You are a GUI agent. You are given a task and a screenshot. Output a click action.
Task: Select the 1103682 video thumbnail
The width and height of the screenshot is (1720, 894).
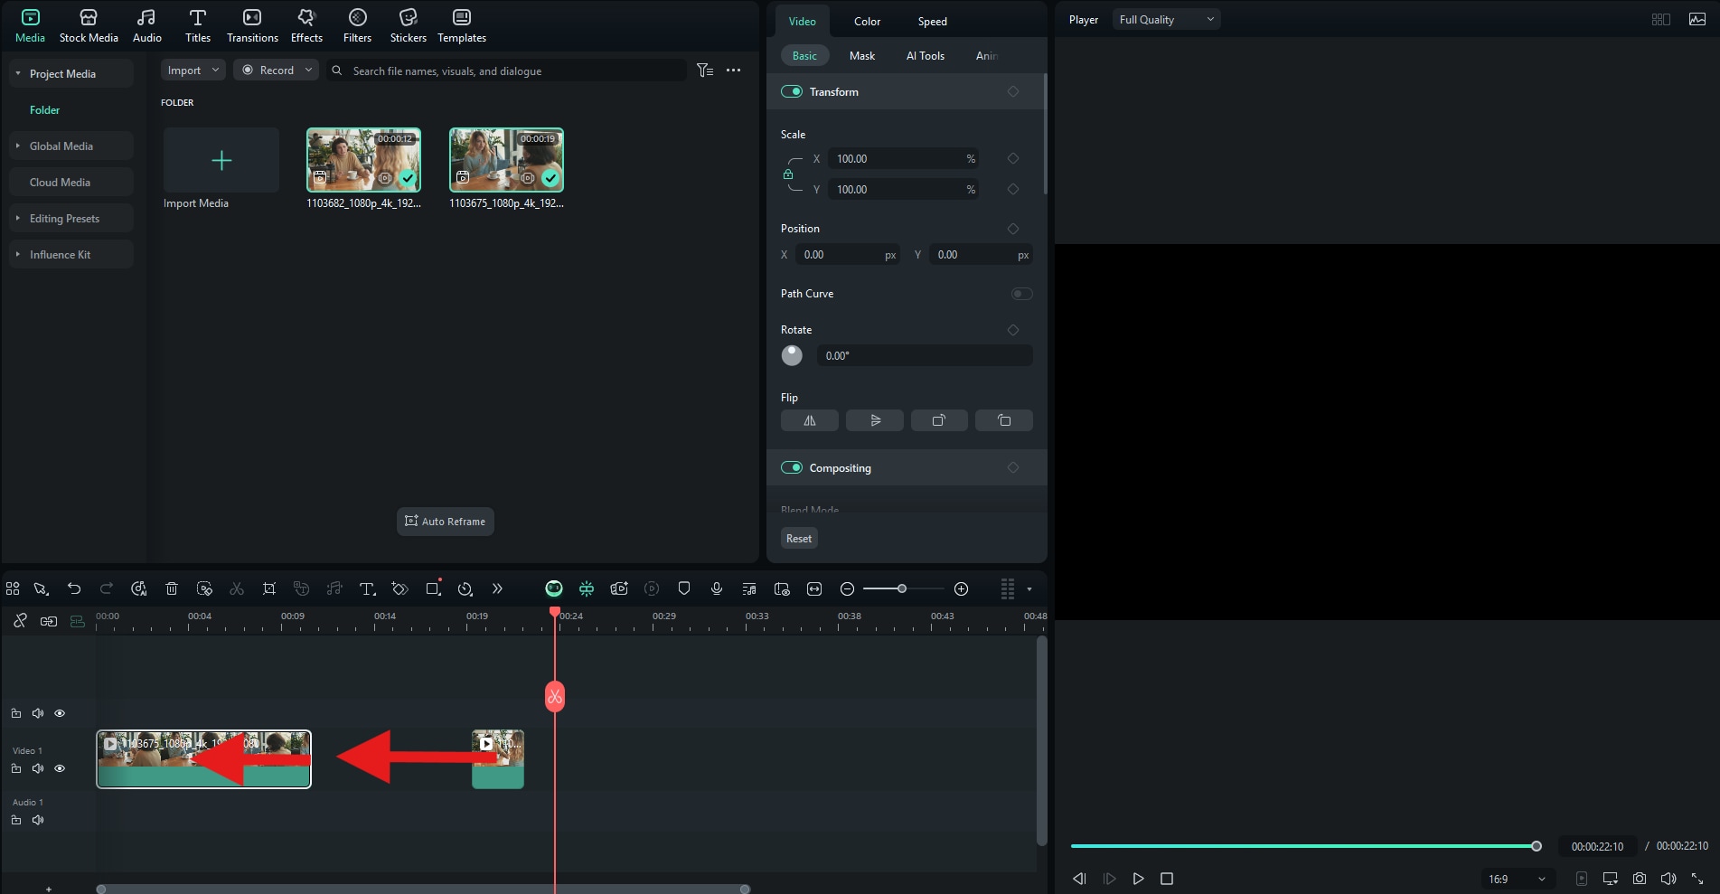click(363, 160)
